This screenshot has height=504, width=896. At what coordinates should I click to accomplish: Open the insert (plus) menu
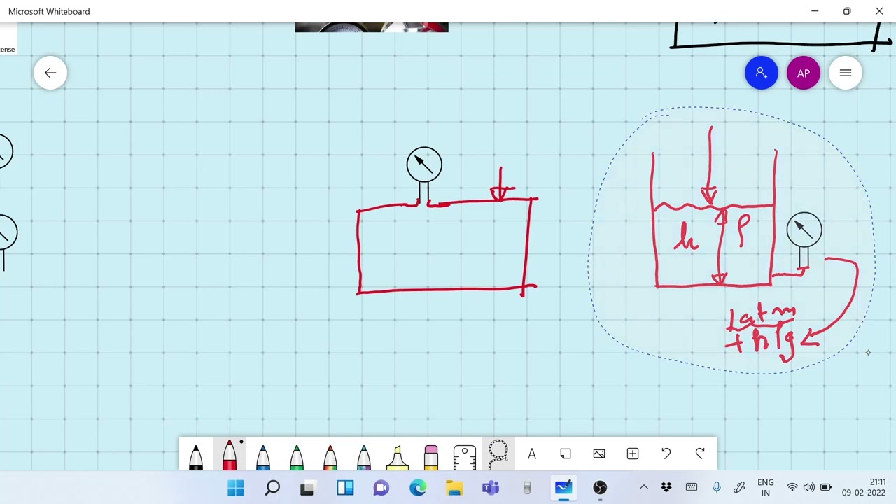coord(633,454)
